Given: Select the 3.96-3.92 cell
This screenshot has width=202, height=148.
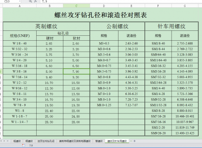Looking at the screenshot, I should click(131, 72).
